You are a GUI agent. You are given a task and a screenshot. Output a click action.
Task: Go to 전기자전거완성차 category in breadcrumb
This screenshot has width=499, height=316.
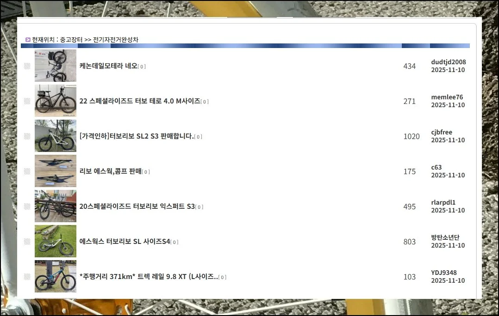[115, 40]
